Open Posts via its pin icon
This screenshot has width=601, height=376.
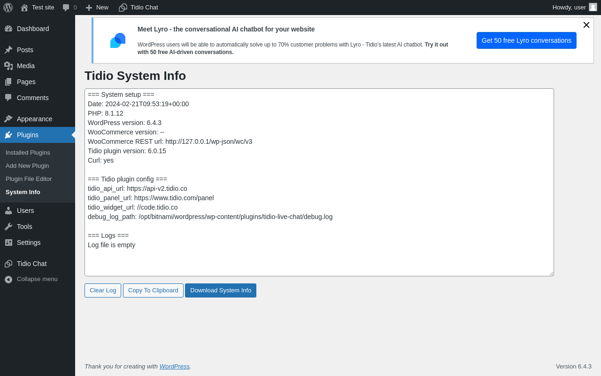(x=8, y=50)
